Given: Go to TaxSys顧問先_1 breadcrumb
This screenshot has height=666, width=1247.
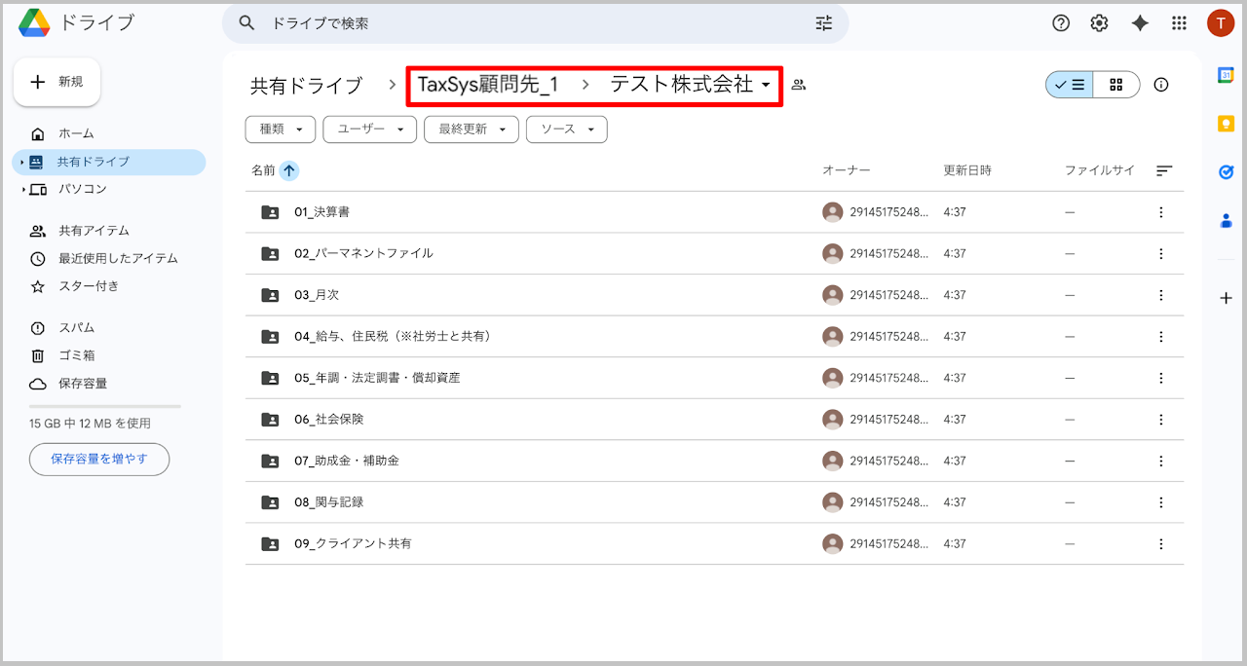Looking at the screenshot, I should [x=488, y=85].
